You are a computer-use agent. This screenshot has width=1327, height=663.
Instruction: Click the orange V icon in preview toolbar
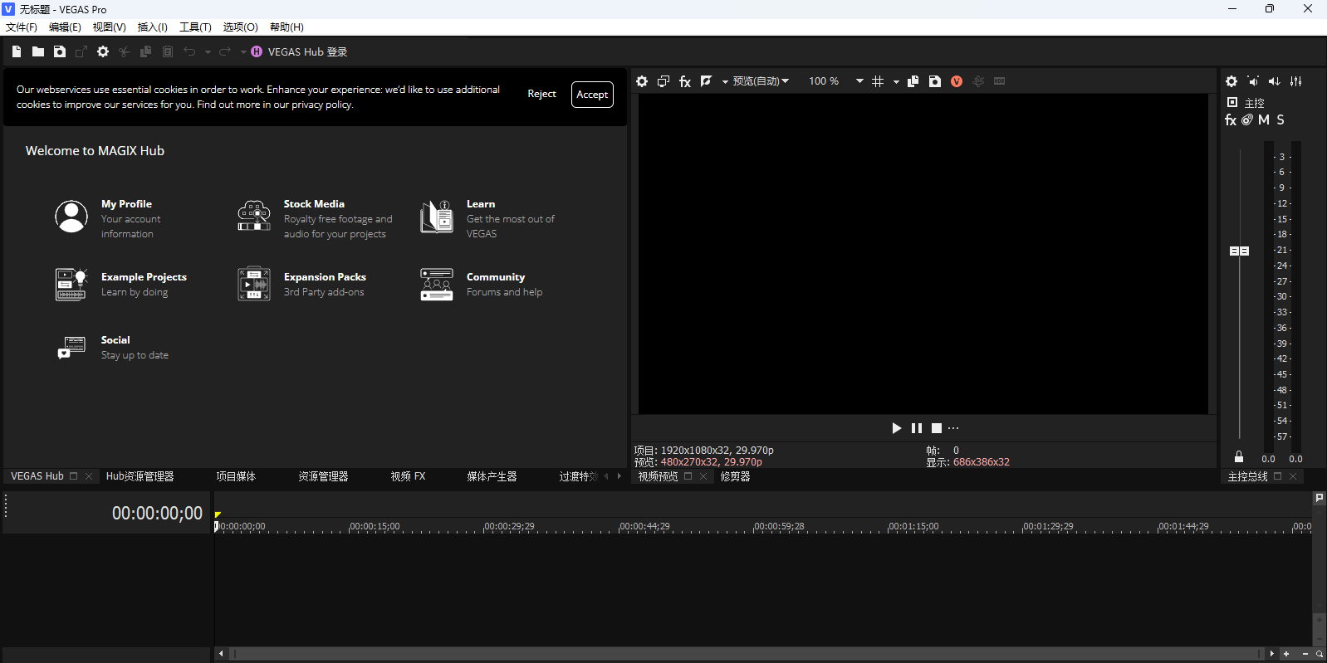pos(957,81)
